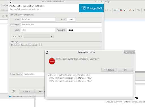
Task: Switch to the General tab
Action: (x=13, y=15)
